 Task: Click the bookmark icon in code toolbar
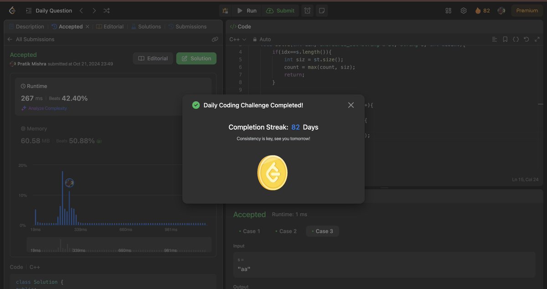point(505,39)
